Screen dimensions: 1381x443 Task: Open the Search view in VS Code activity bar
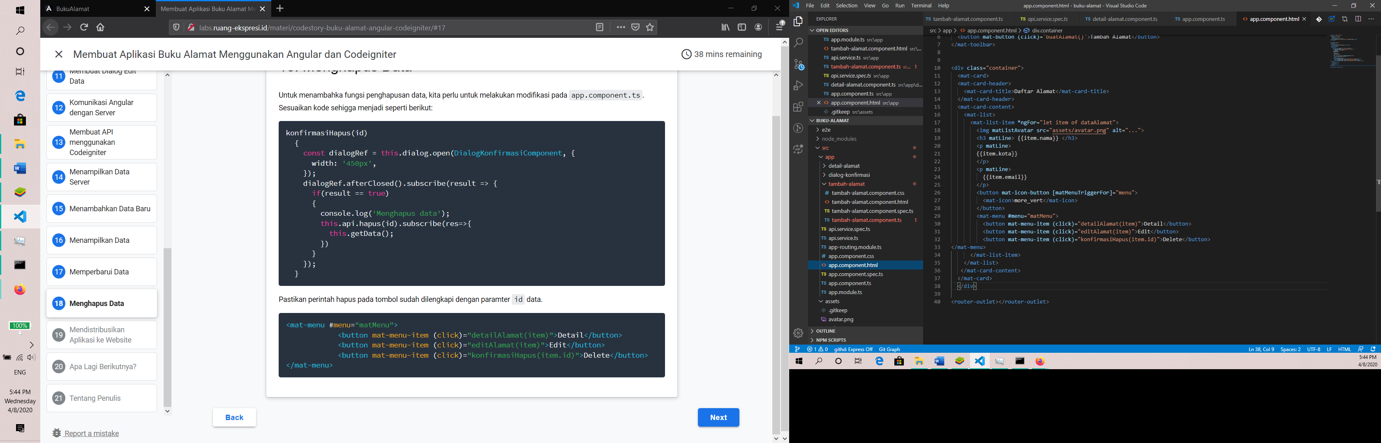(798, 43)
